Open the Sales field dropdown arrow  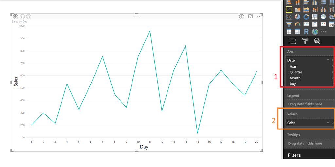(x=328, y=123)
